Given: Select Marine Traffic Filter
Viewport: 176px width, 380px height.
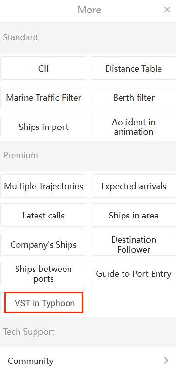Looking at the screenshot, I should click(43, 97).
